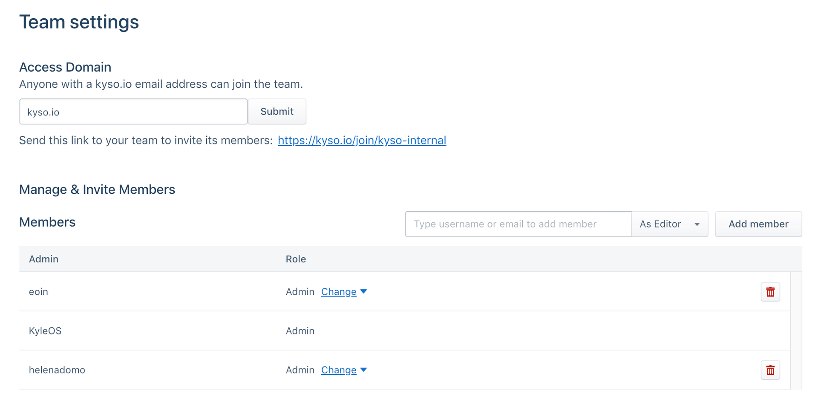
Task: Click inside the kyso.io domain input field
Action: coord(133,111)
